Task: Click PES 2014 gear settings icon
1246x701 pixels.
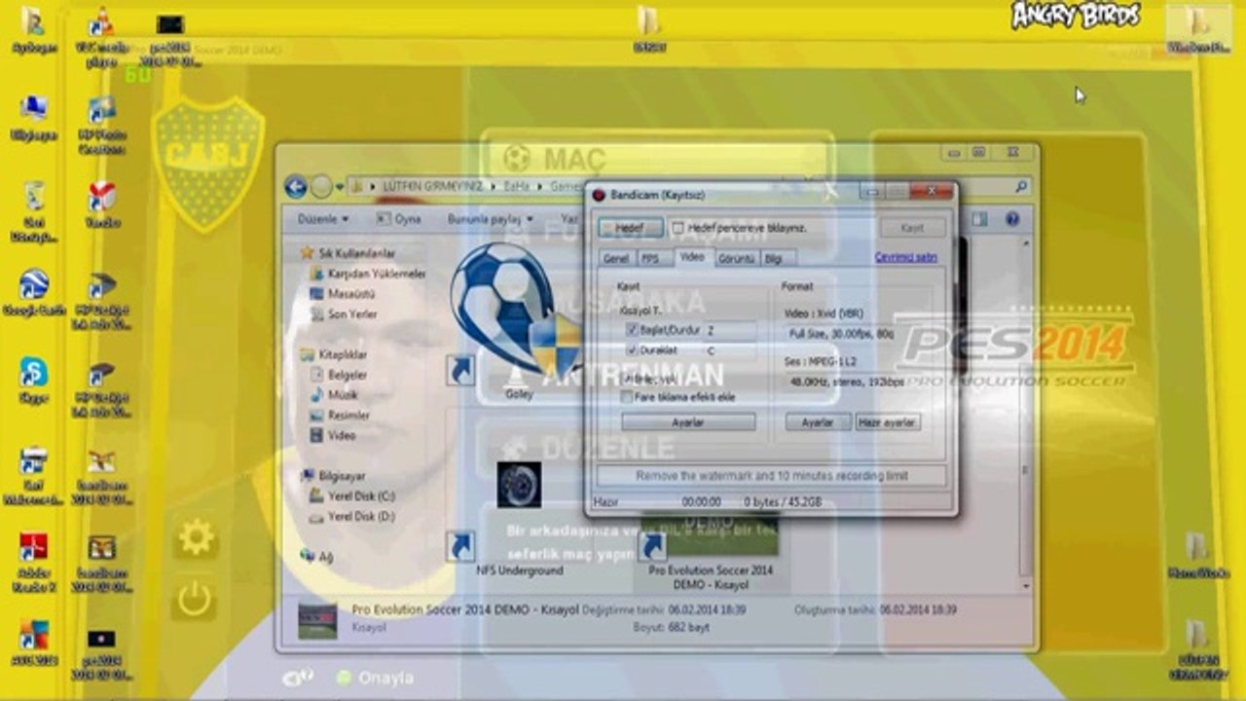Action: (x=196, y=537)
